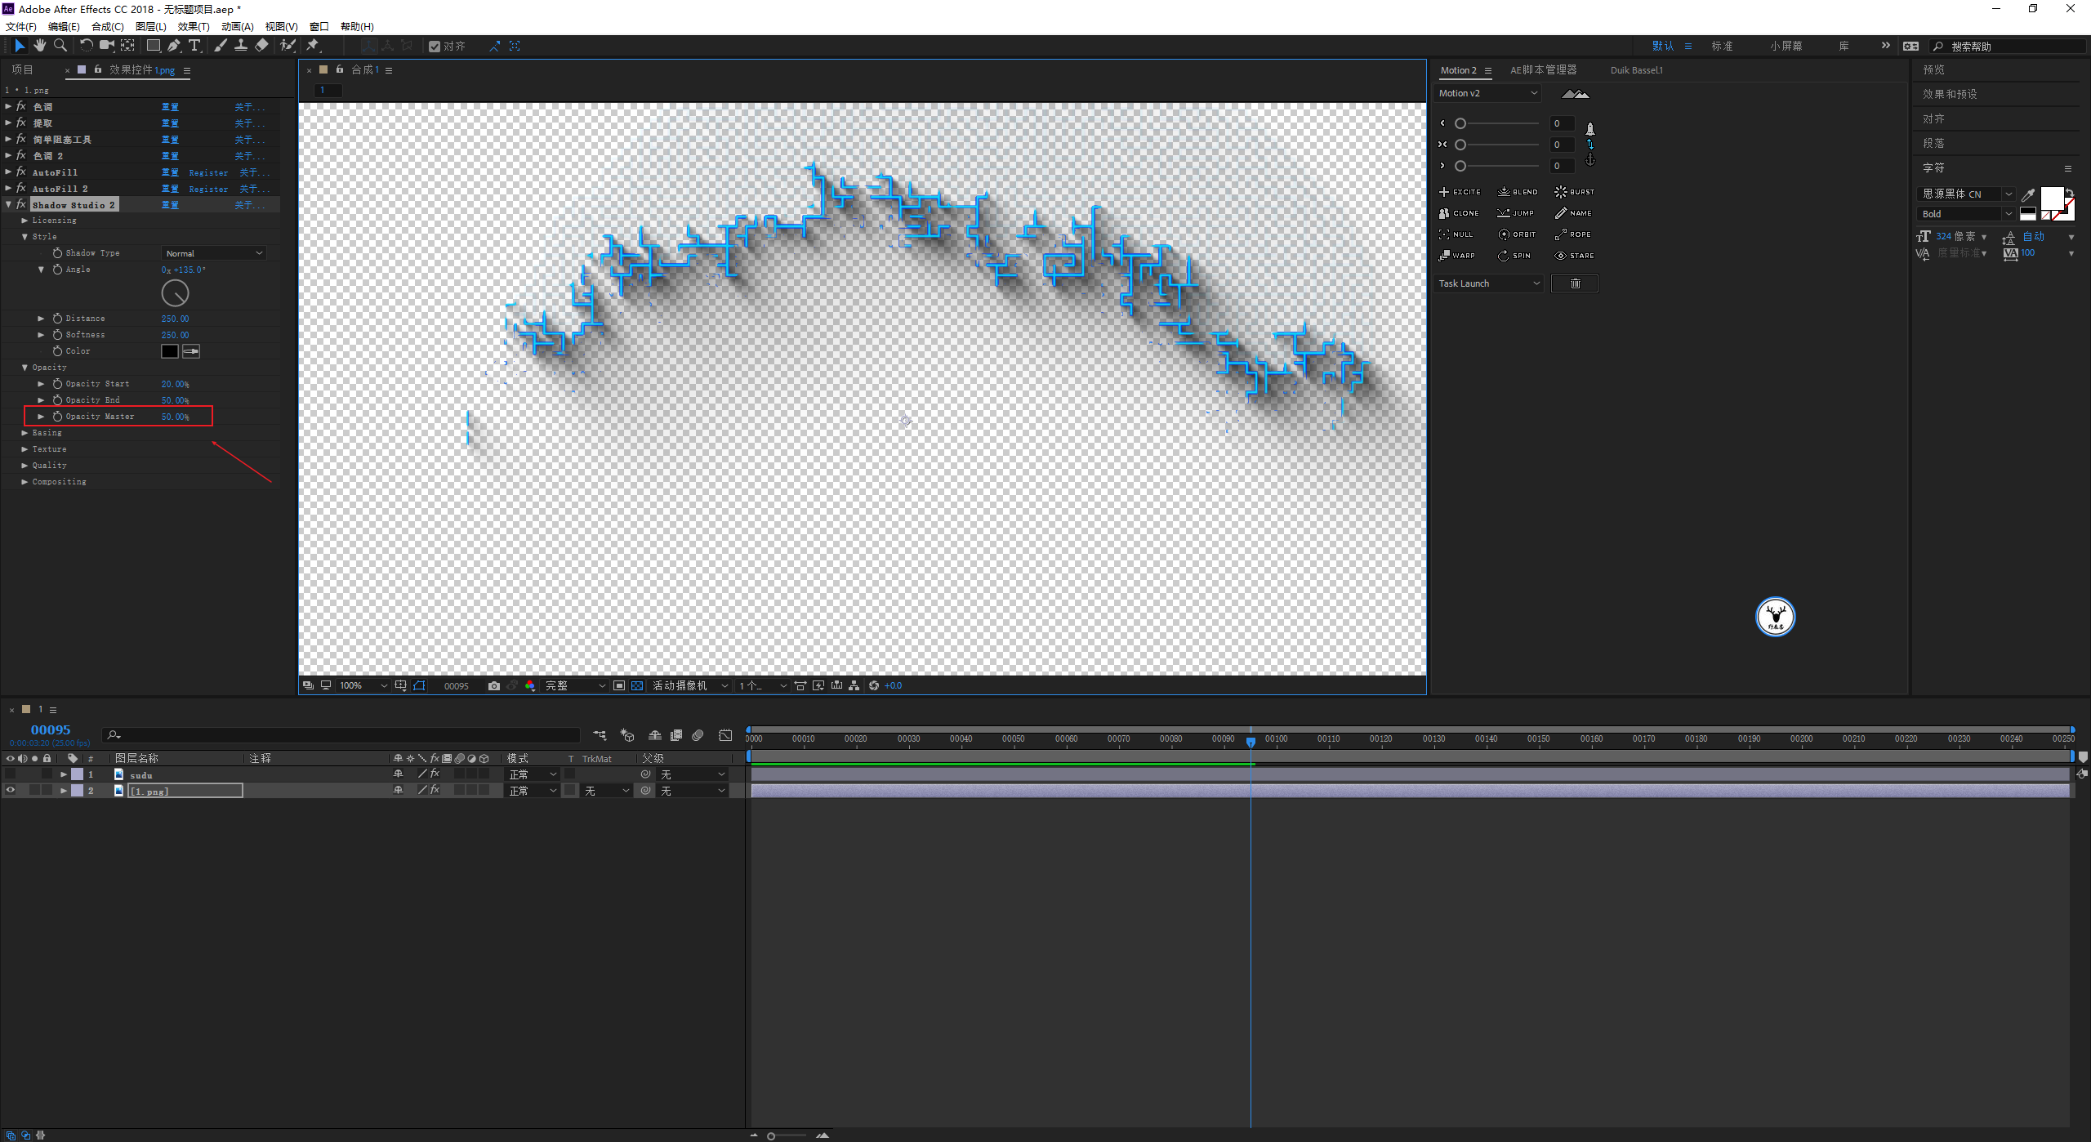Open the Shadow Type Normal dropdown
The width and height of the screenshot is (2091, 1142).
click(x=214, y=254)
